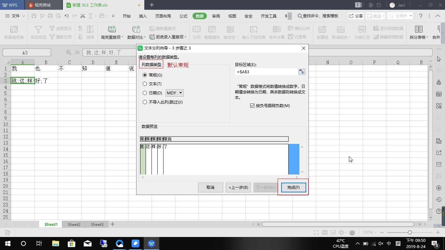Click the fx insert function icon
445x250 pixels.
77,52
